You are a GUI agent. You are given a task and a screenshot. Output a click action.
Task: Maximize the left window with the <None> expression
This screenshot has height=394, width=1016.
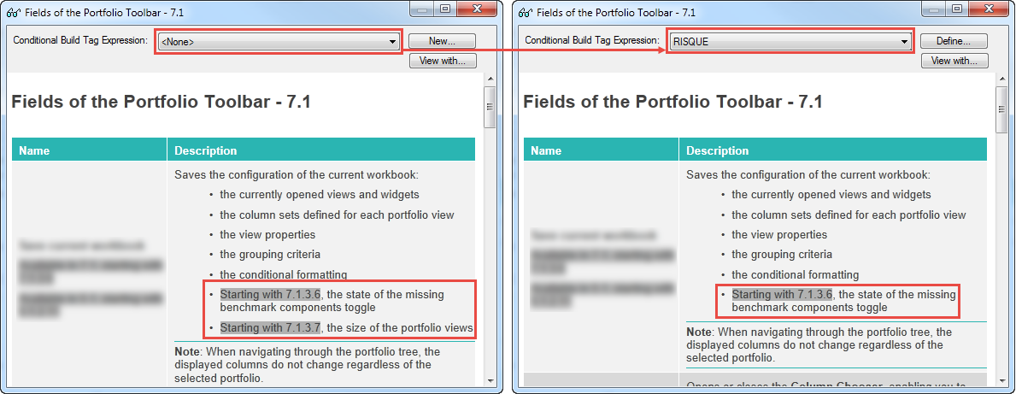(x=446, y=9)
